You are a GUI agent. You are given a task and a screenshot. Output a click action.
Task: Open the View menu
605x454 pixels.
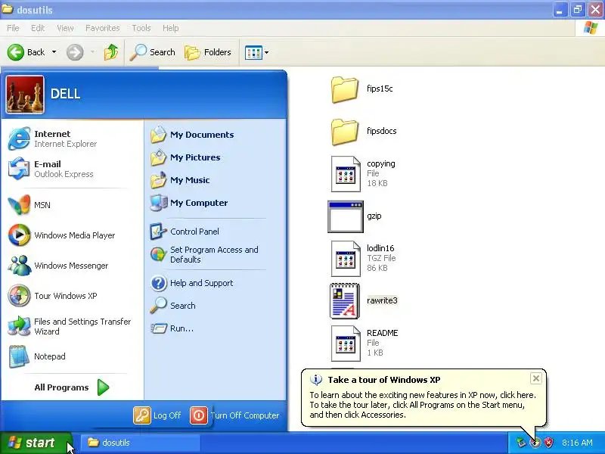click(65, 28)
